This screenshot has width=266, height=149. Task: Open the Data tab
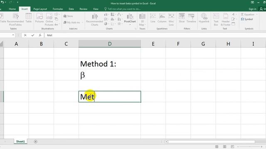(x=71, y=9)
